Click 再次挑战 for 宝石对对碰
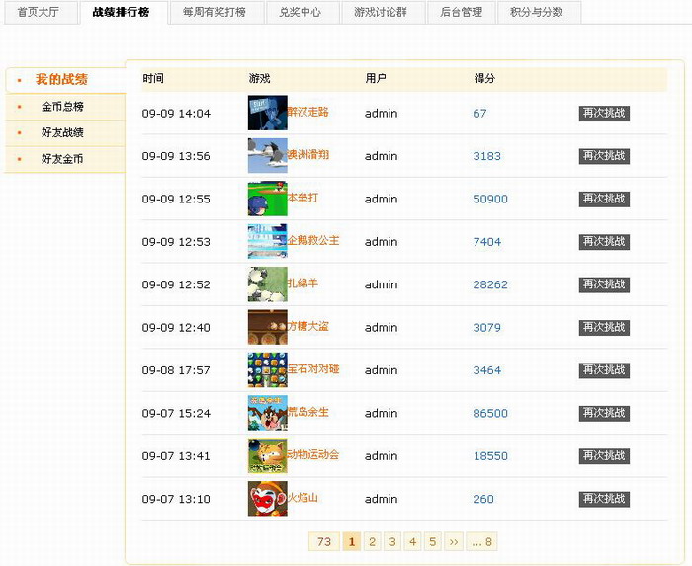692x566 pixels. coord(604,370)
